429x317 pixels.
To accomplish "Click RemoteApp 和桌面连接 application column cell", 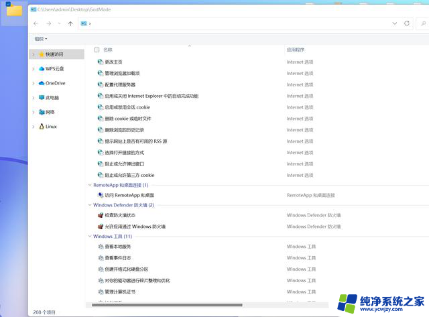I will (x=311, y=195).
